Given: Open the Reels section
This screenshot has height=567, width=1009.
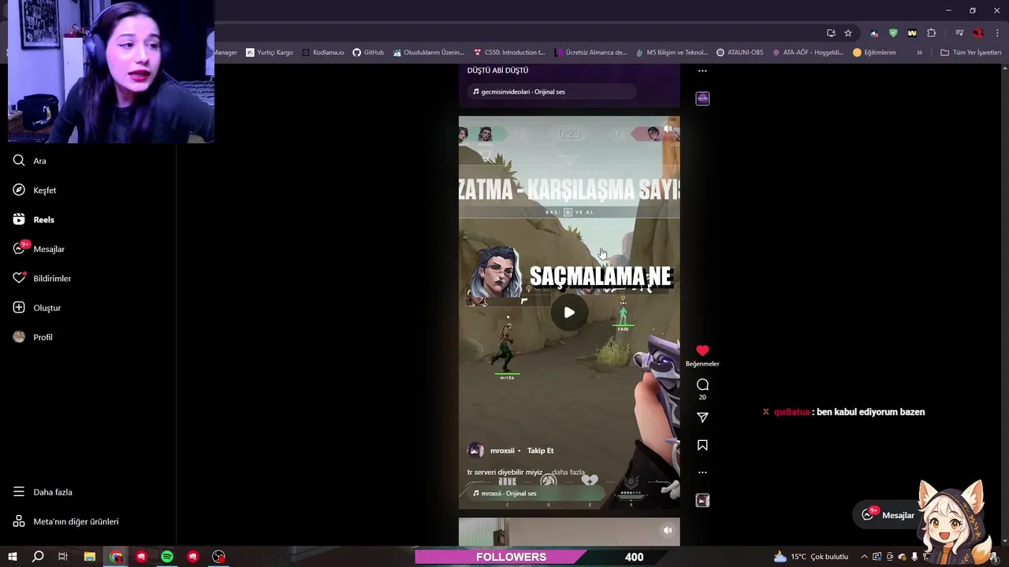Looking at the screenshot, I should 34,220.
